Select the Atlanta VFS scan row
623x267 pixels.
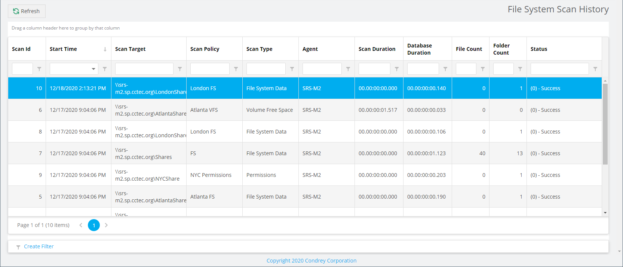(204, 110)
